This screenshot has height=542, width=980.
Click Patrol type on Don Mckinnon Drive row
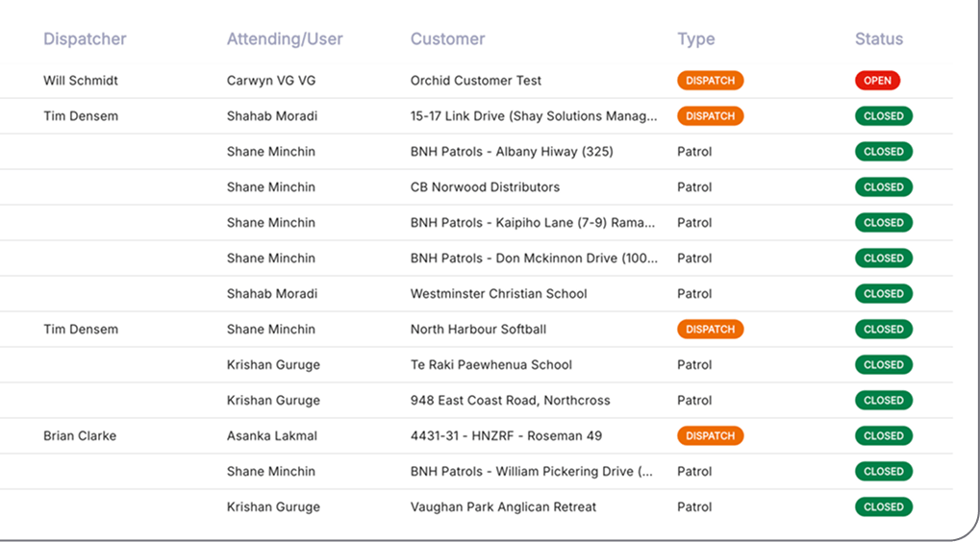coord(694,259)
